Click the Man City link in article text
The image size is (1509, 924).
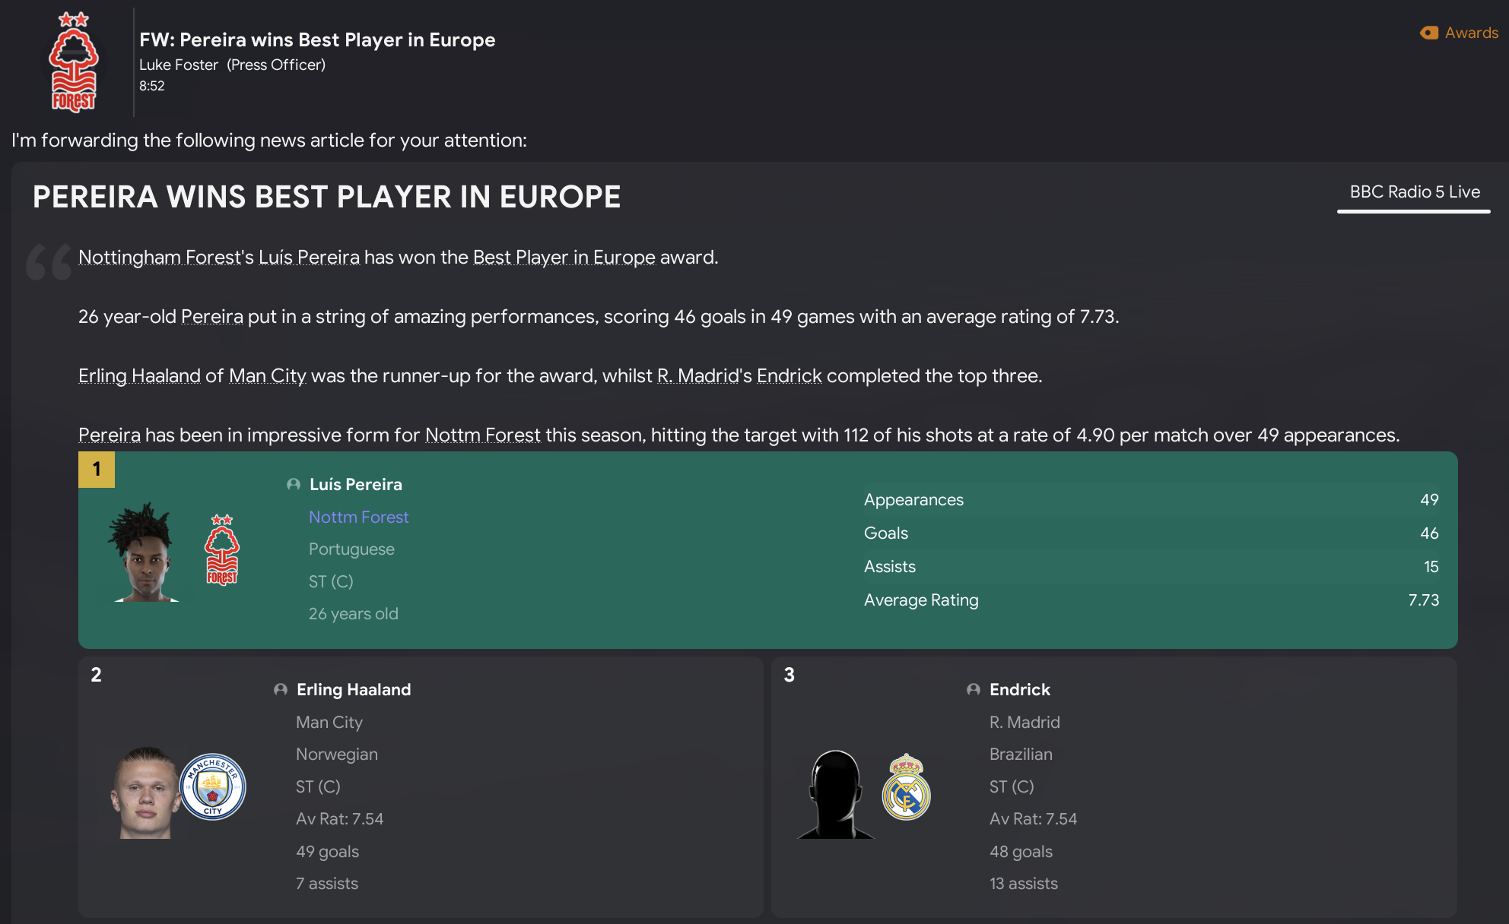[x=267, y=376]
